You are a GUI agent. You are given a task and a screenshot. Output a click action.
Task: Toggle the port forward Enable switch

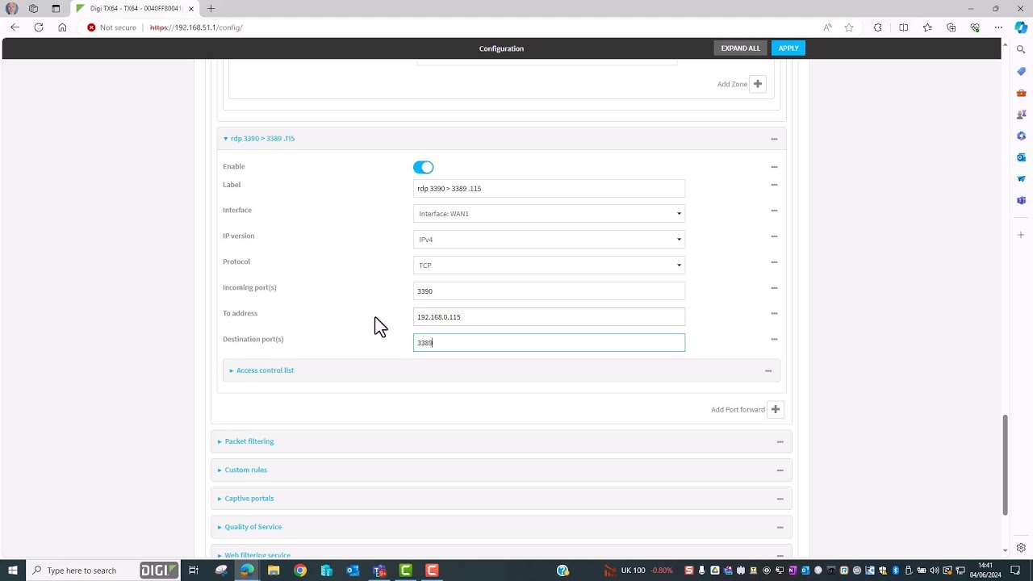(x=423, y=167)
